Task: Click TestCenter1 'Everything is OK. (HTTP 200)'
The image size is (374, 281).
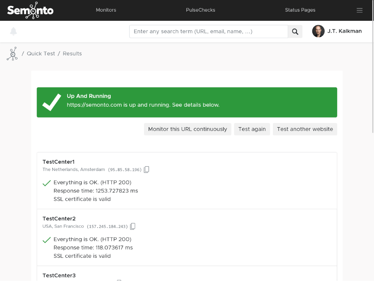Action: pos(92,182)
